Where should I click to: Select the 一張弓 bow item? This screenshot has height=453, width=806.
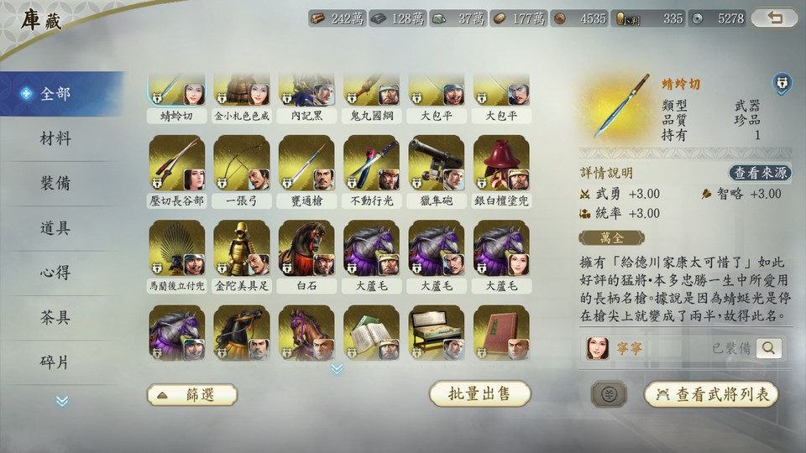pos(242,171)
